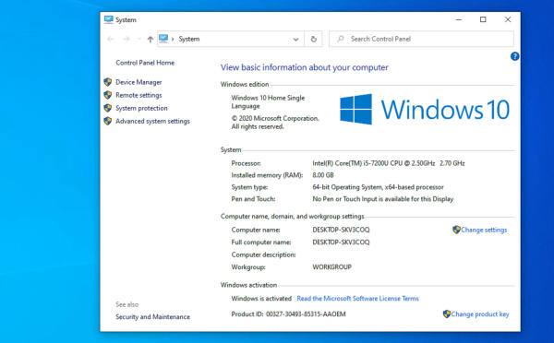Click the computer icon in address bar
Screen dimensions: 554x343
pyautogui.click(x=163, y=39)
